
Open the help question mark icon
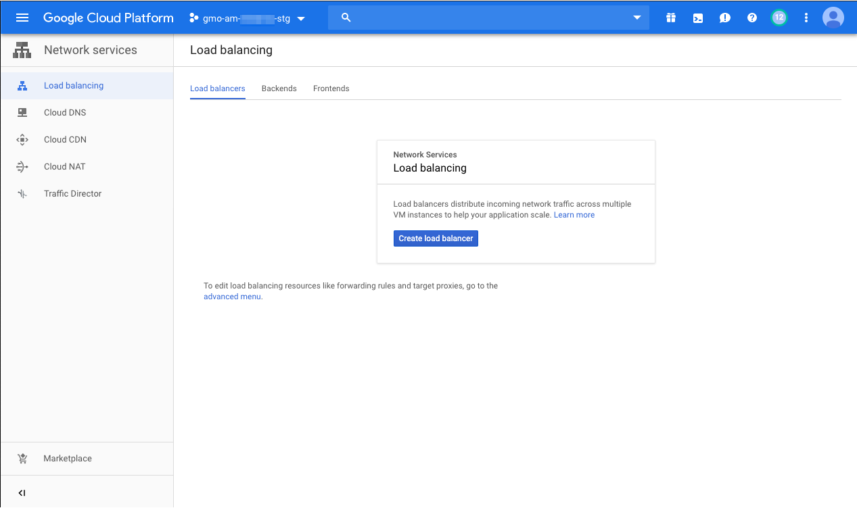tap(751, 18)
